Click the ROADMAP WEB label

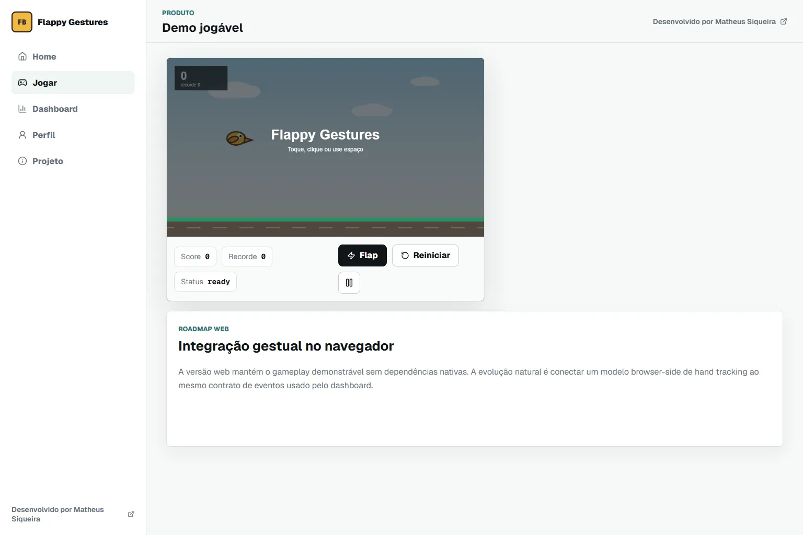(203, 329)
